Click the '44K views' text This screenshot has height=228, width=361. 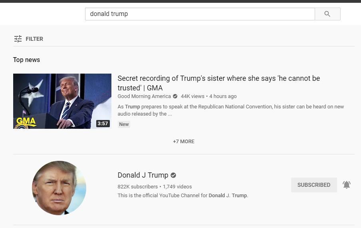pos(192,96)
